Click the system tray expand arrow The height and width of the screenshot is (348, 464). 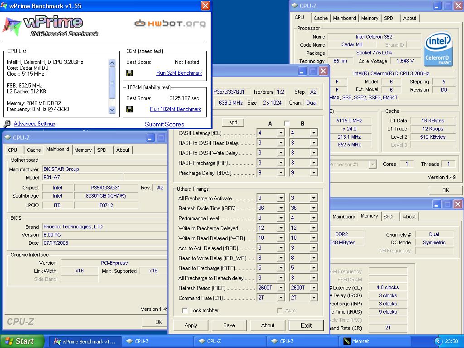439,342
